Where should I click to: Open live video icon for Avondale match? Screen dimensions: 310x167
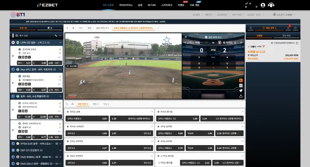tap(20, 84)
